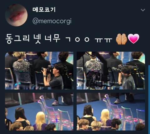This screenshot has width=150, height=134.
Task: Open the top-left photo with kneeling cameraman
Action: click(x=39, y=70)
